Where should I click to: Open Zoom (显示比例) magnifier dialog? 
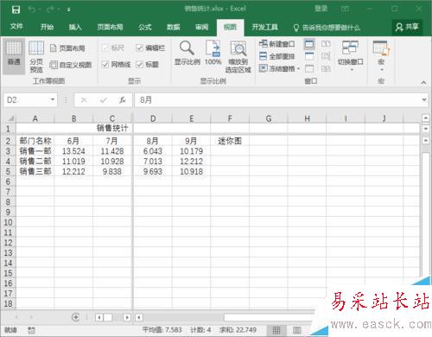(x=187, y=54)
